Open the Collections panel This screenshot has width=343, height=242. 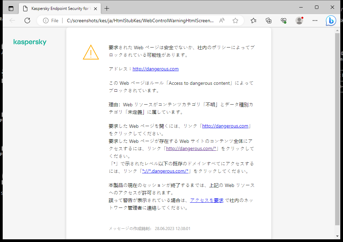point(269,21)
